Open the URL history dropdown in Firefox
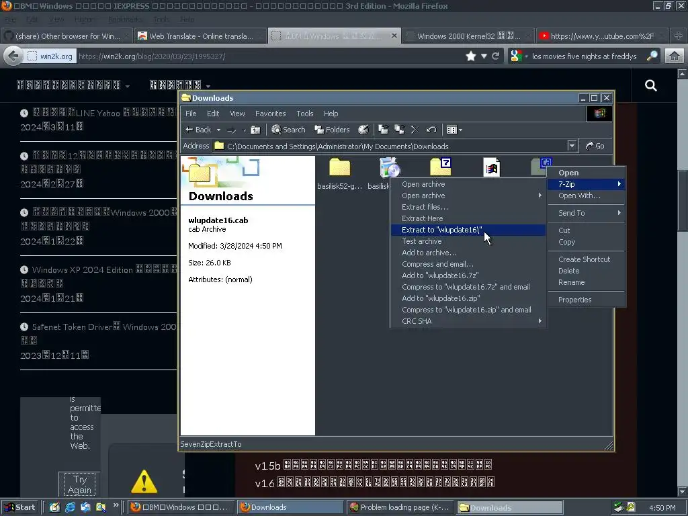Image resolution: width=688 pixels, height=516 pixels. [484, 56]
